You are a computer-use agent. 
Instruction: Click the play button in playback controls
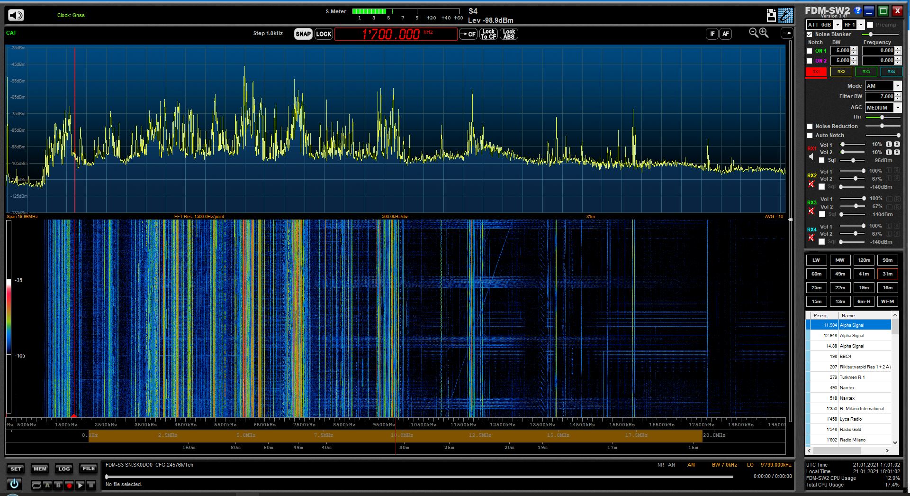tap(80, 485)
